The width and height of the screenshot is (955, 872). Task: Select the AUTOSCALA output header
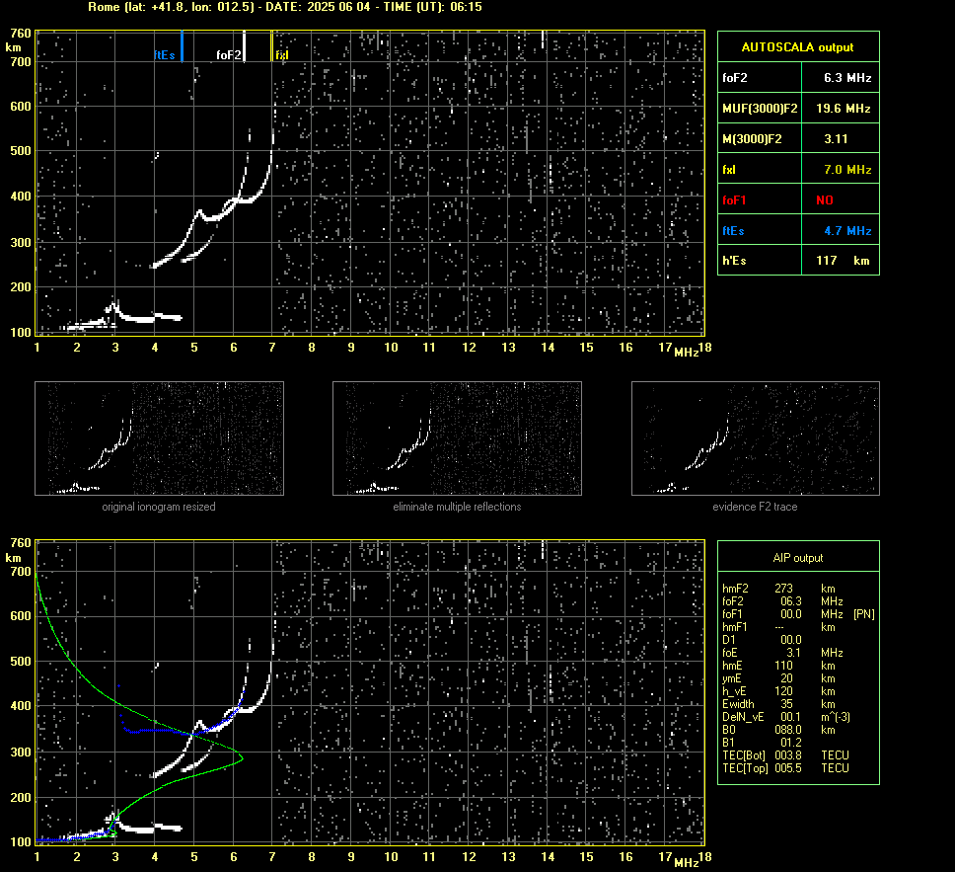[797, 47]
